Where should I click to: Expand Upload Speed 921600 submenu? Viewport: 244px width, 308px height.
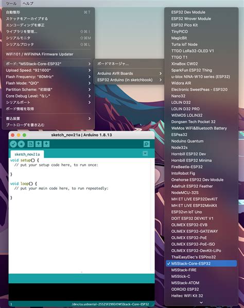click(x=48, y=70)
